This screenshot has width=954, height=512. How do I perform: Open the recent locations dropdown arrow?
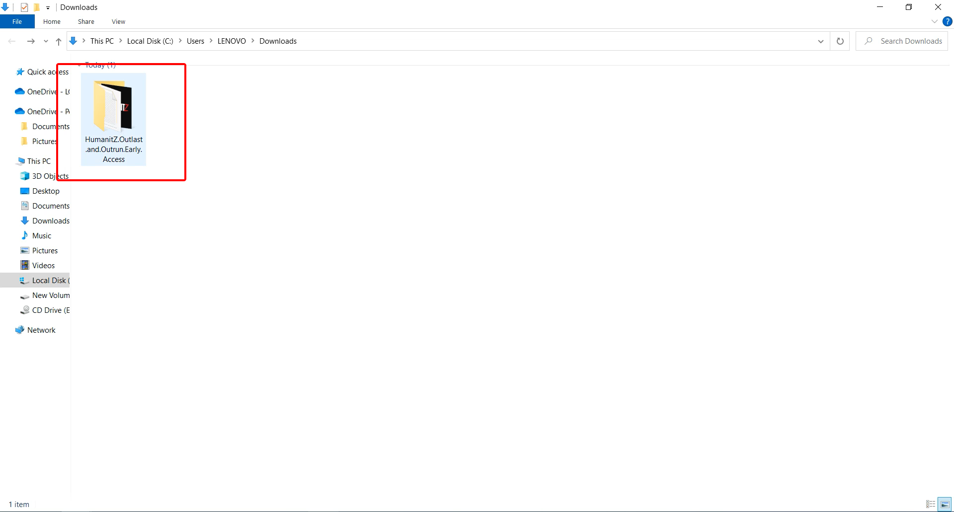click(x=46, y=41)
